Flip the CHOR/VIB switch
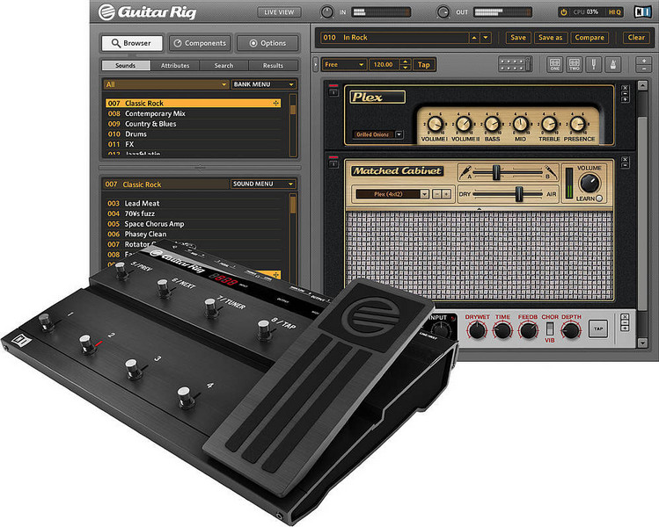659x527 pixels. click(550, 330)
